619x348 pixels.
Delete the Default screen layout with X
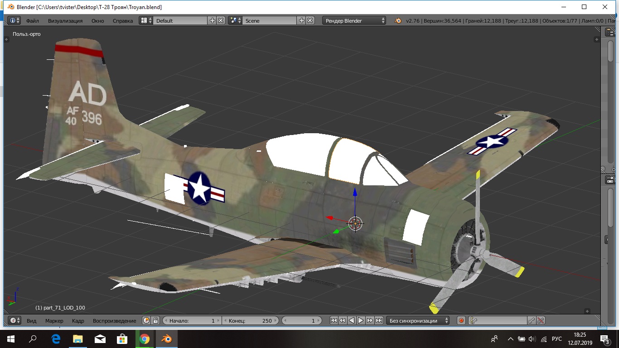[x=221, y=20]
